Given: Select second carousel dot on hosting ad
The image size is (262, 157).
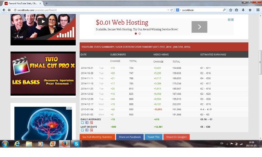Looking at the screenshot, I should 140,33.
